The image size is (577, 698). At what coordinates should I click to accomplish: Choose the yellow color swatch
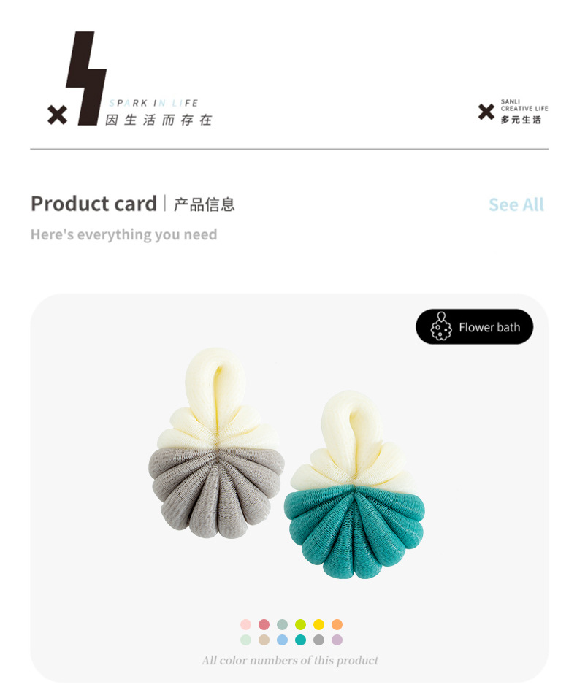click(x=318, y=624)
